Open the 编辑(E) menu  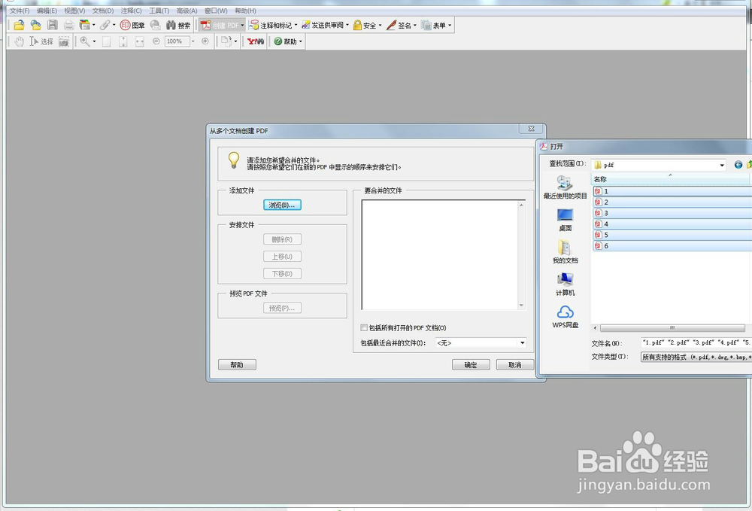(x=47, y=11)
